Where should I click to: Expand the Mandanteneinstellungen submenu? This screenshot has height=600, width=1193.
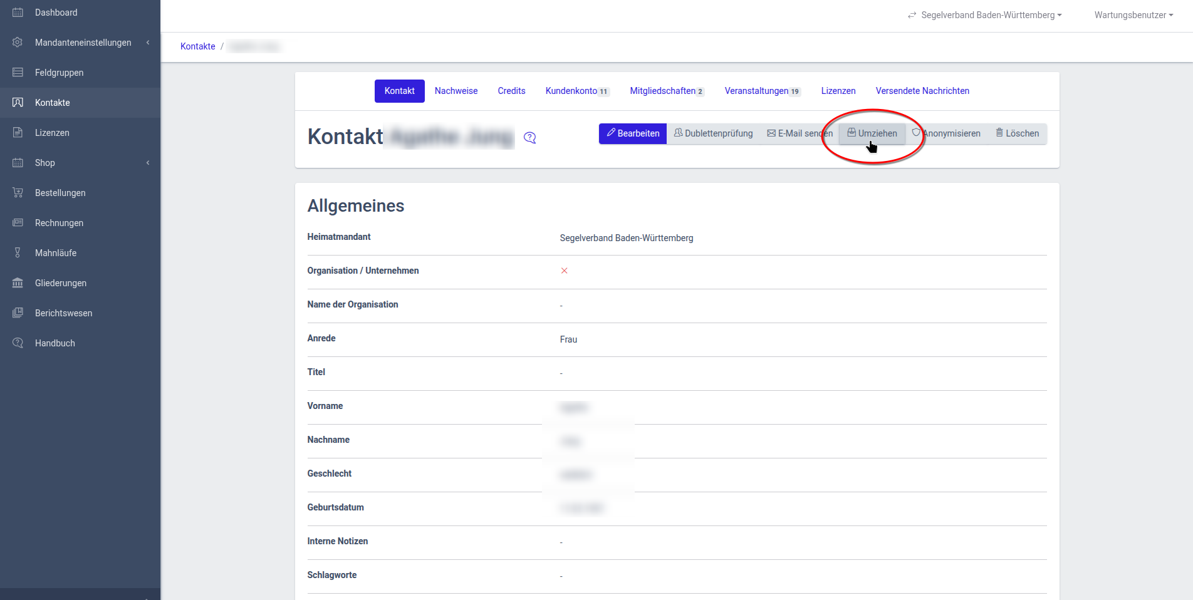click(x=148, y=43)
